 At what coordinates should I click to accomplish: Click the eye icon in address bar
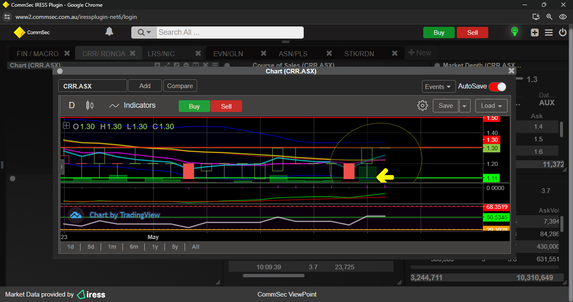point(563,17)
